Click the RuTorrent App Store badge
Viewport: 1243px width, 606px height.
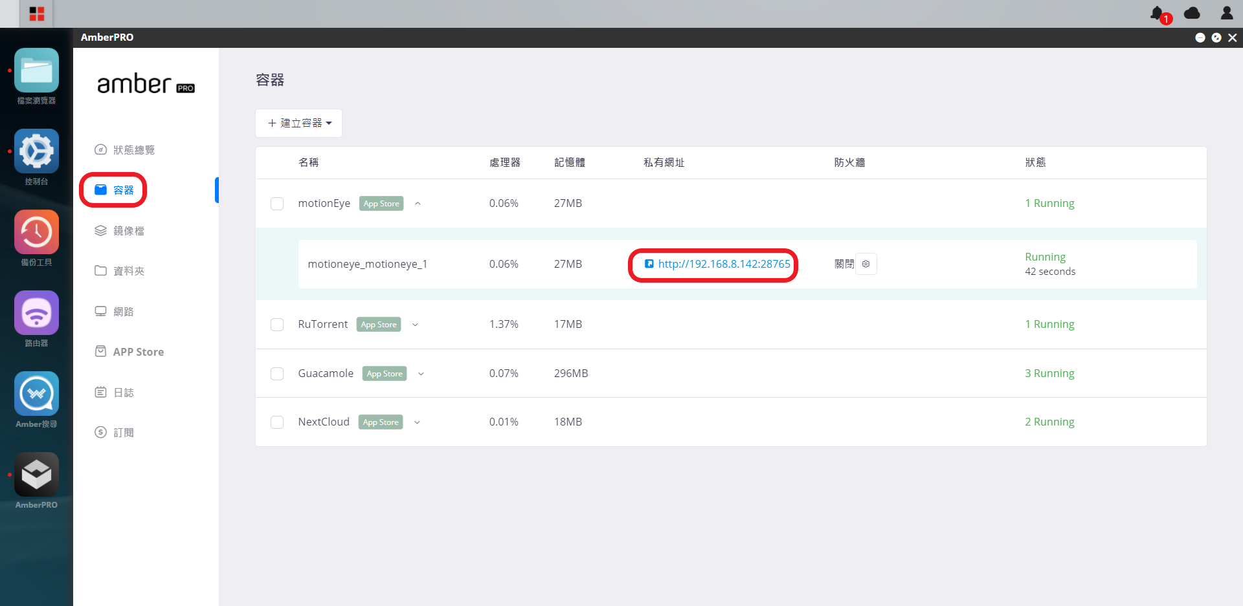click(379, 325)
